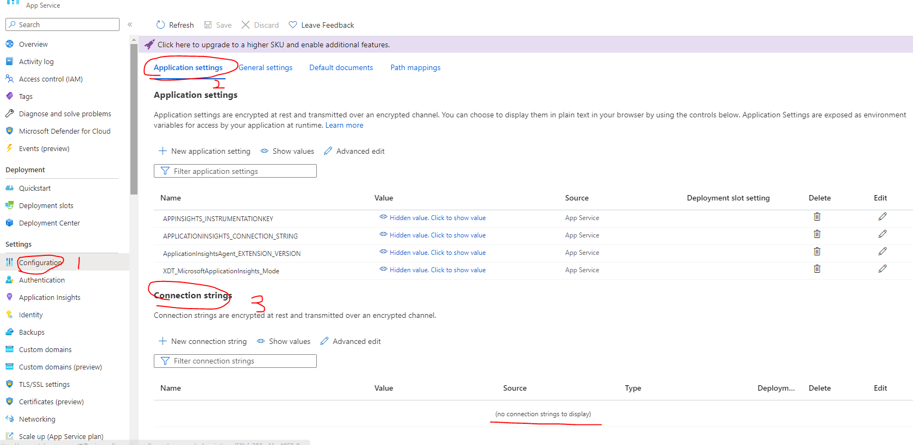This screenshot has height=445, width=913.
Task: Edit XDT_MicrosoftApplicationInsights_Mode with pencil icon
Action: pos(883,269)
